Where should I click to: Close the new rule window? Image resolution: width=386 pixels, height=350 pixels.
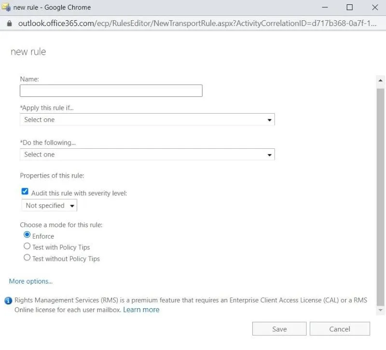click(x=375, y=7)
